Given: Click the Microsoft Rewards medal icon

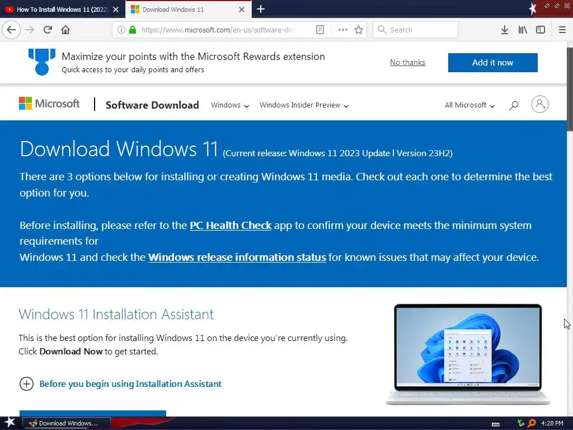Looking at the screenshot, I should pyautogui.click(x=41, y=62).
